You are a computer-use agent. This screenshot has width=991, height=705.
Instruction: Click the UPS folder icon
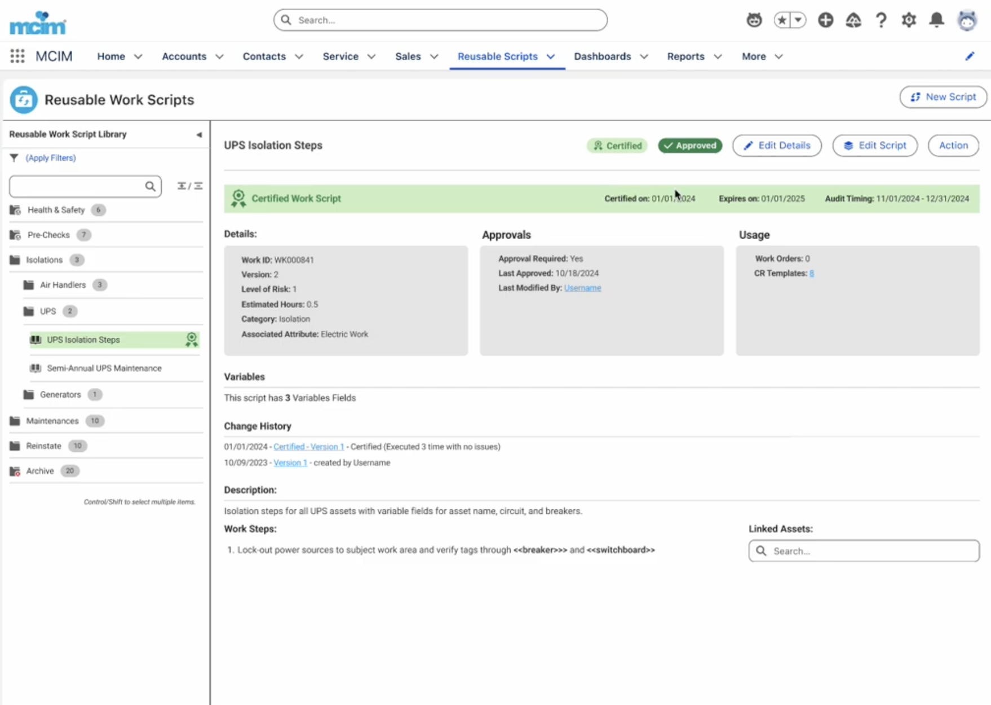click(x=29, y=311)
